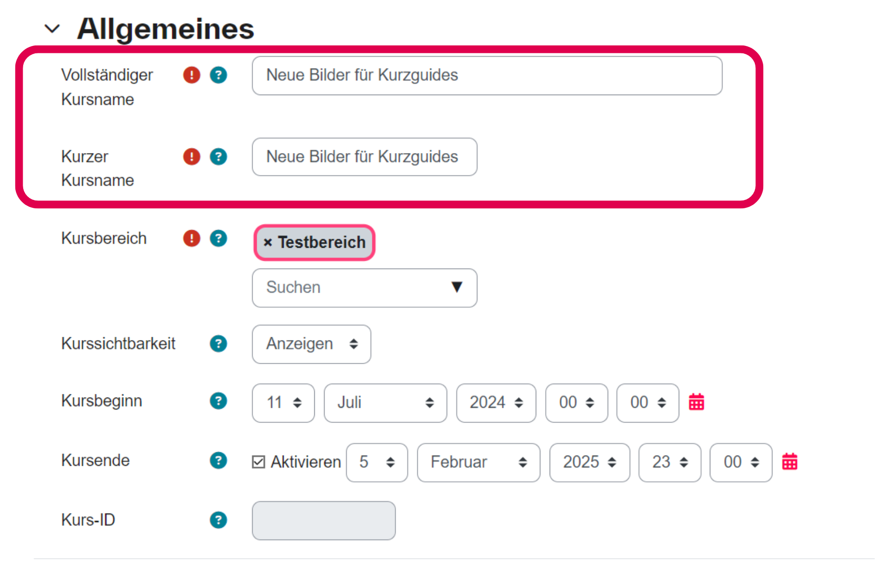Screen dimensions: 883x572
Task: Open help for Kursbereich field
Action: tap(218, 238)
